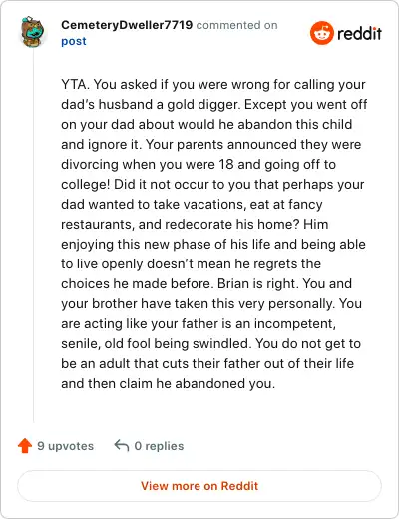Click the final line "and then claim he abandoned you."
Image resolution: width=399 pixels, height=519 pixels.
click(x=169, y=383)
